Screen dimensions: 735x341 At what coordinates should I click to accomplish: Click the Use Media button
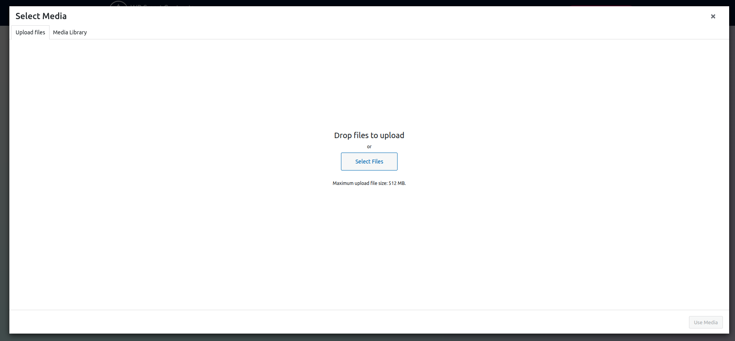tap(705, 322)
